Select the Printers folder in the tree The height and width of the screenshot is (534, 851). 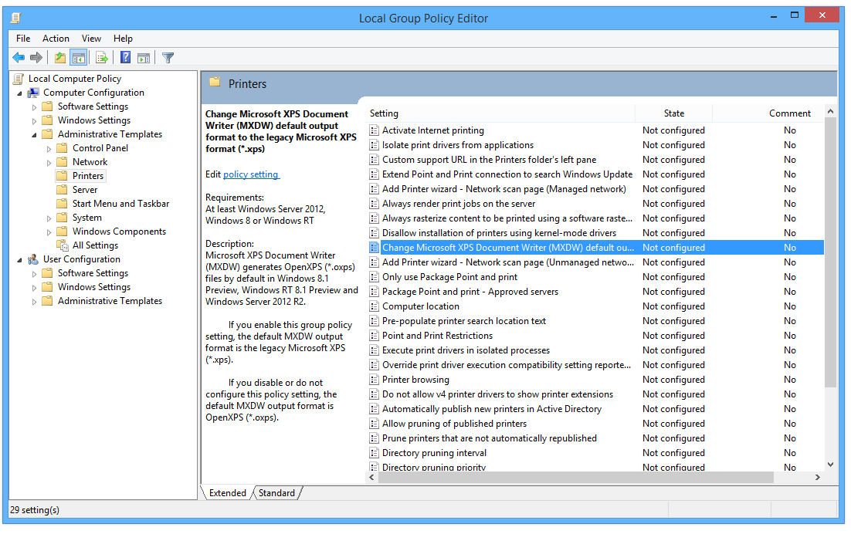point(88,176)
